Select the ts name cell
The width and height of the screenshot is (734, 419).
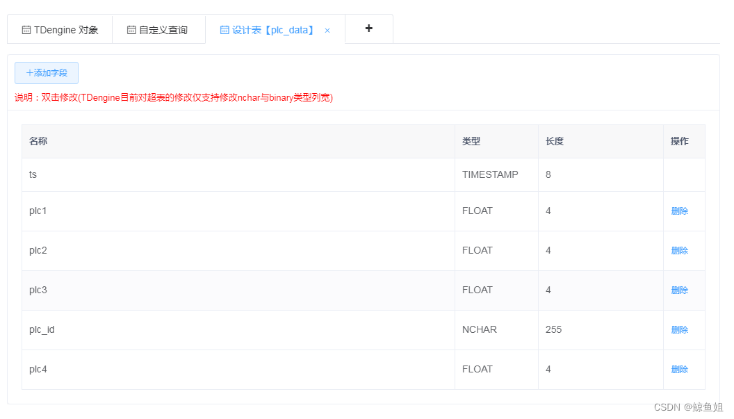(33, 174)
